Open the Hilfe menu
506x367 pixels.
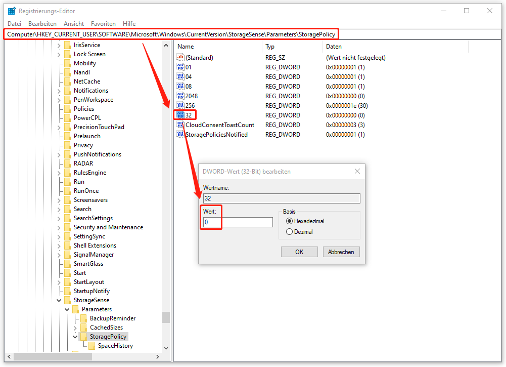[129, 24]
